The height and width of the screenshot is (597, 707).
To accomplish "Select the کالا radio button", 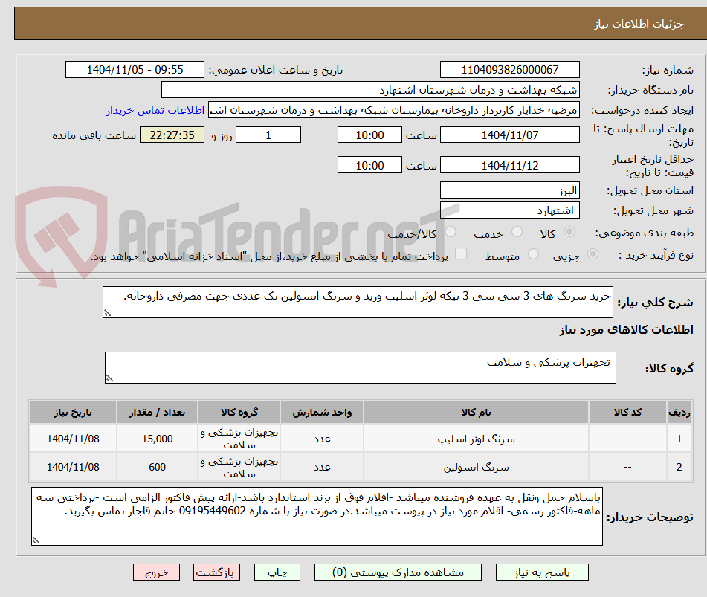I will pyautogui.click(x=569, y=232).
